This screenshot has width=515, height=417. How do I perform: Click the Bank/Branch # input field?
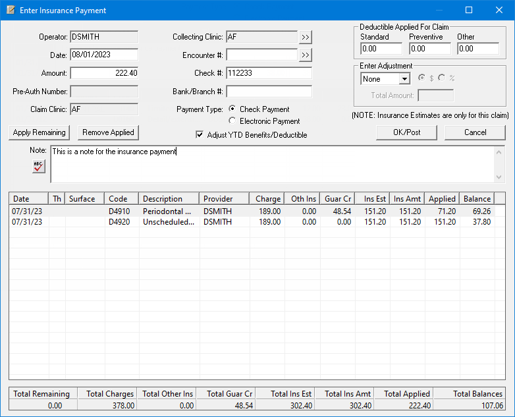(x=269, y=92)
